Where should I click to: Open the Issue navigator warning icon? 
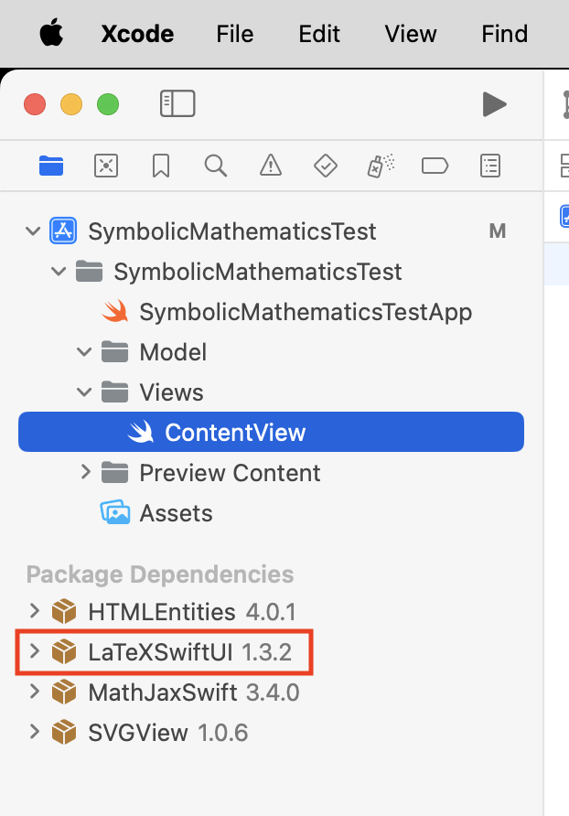271,166
